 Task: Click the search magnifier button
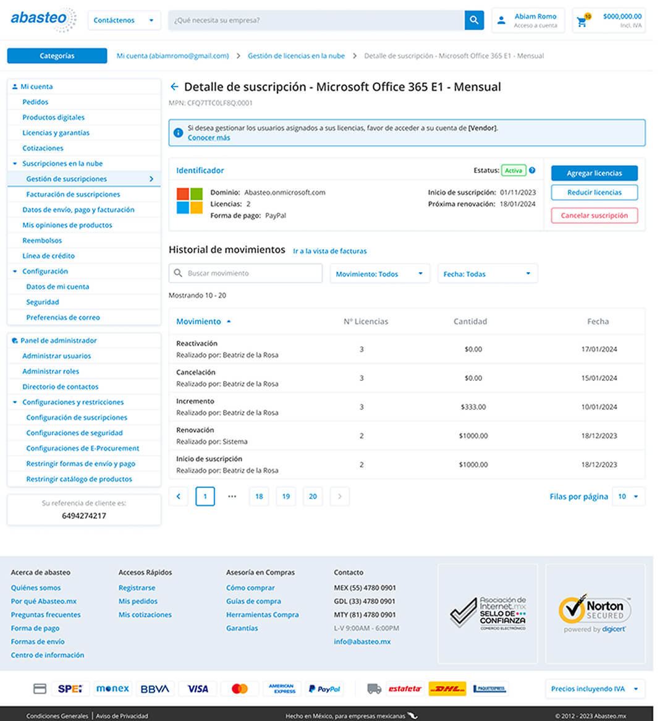[473, 20]
